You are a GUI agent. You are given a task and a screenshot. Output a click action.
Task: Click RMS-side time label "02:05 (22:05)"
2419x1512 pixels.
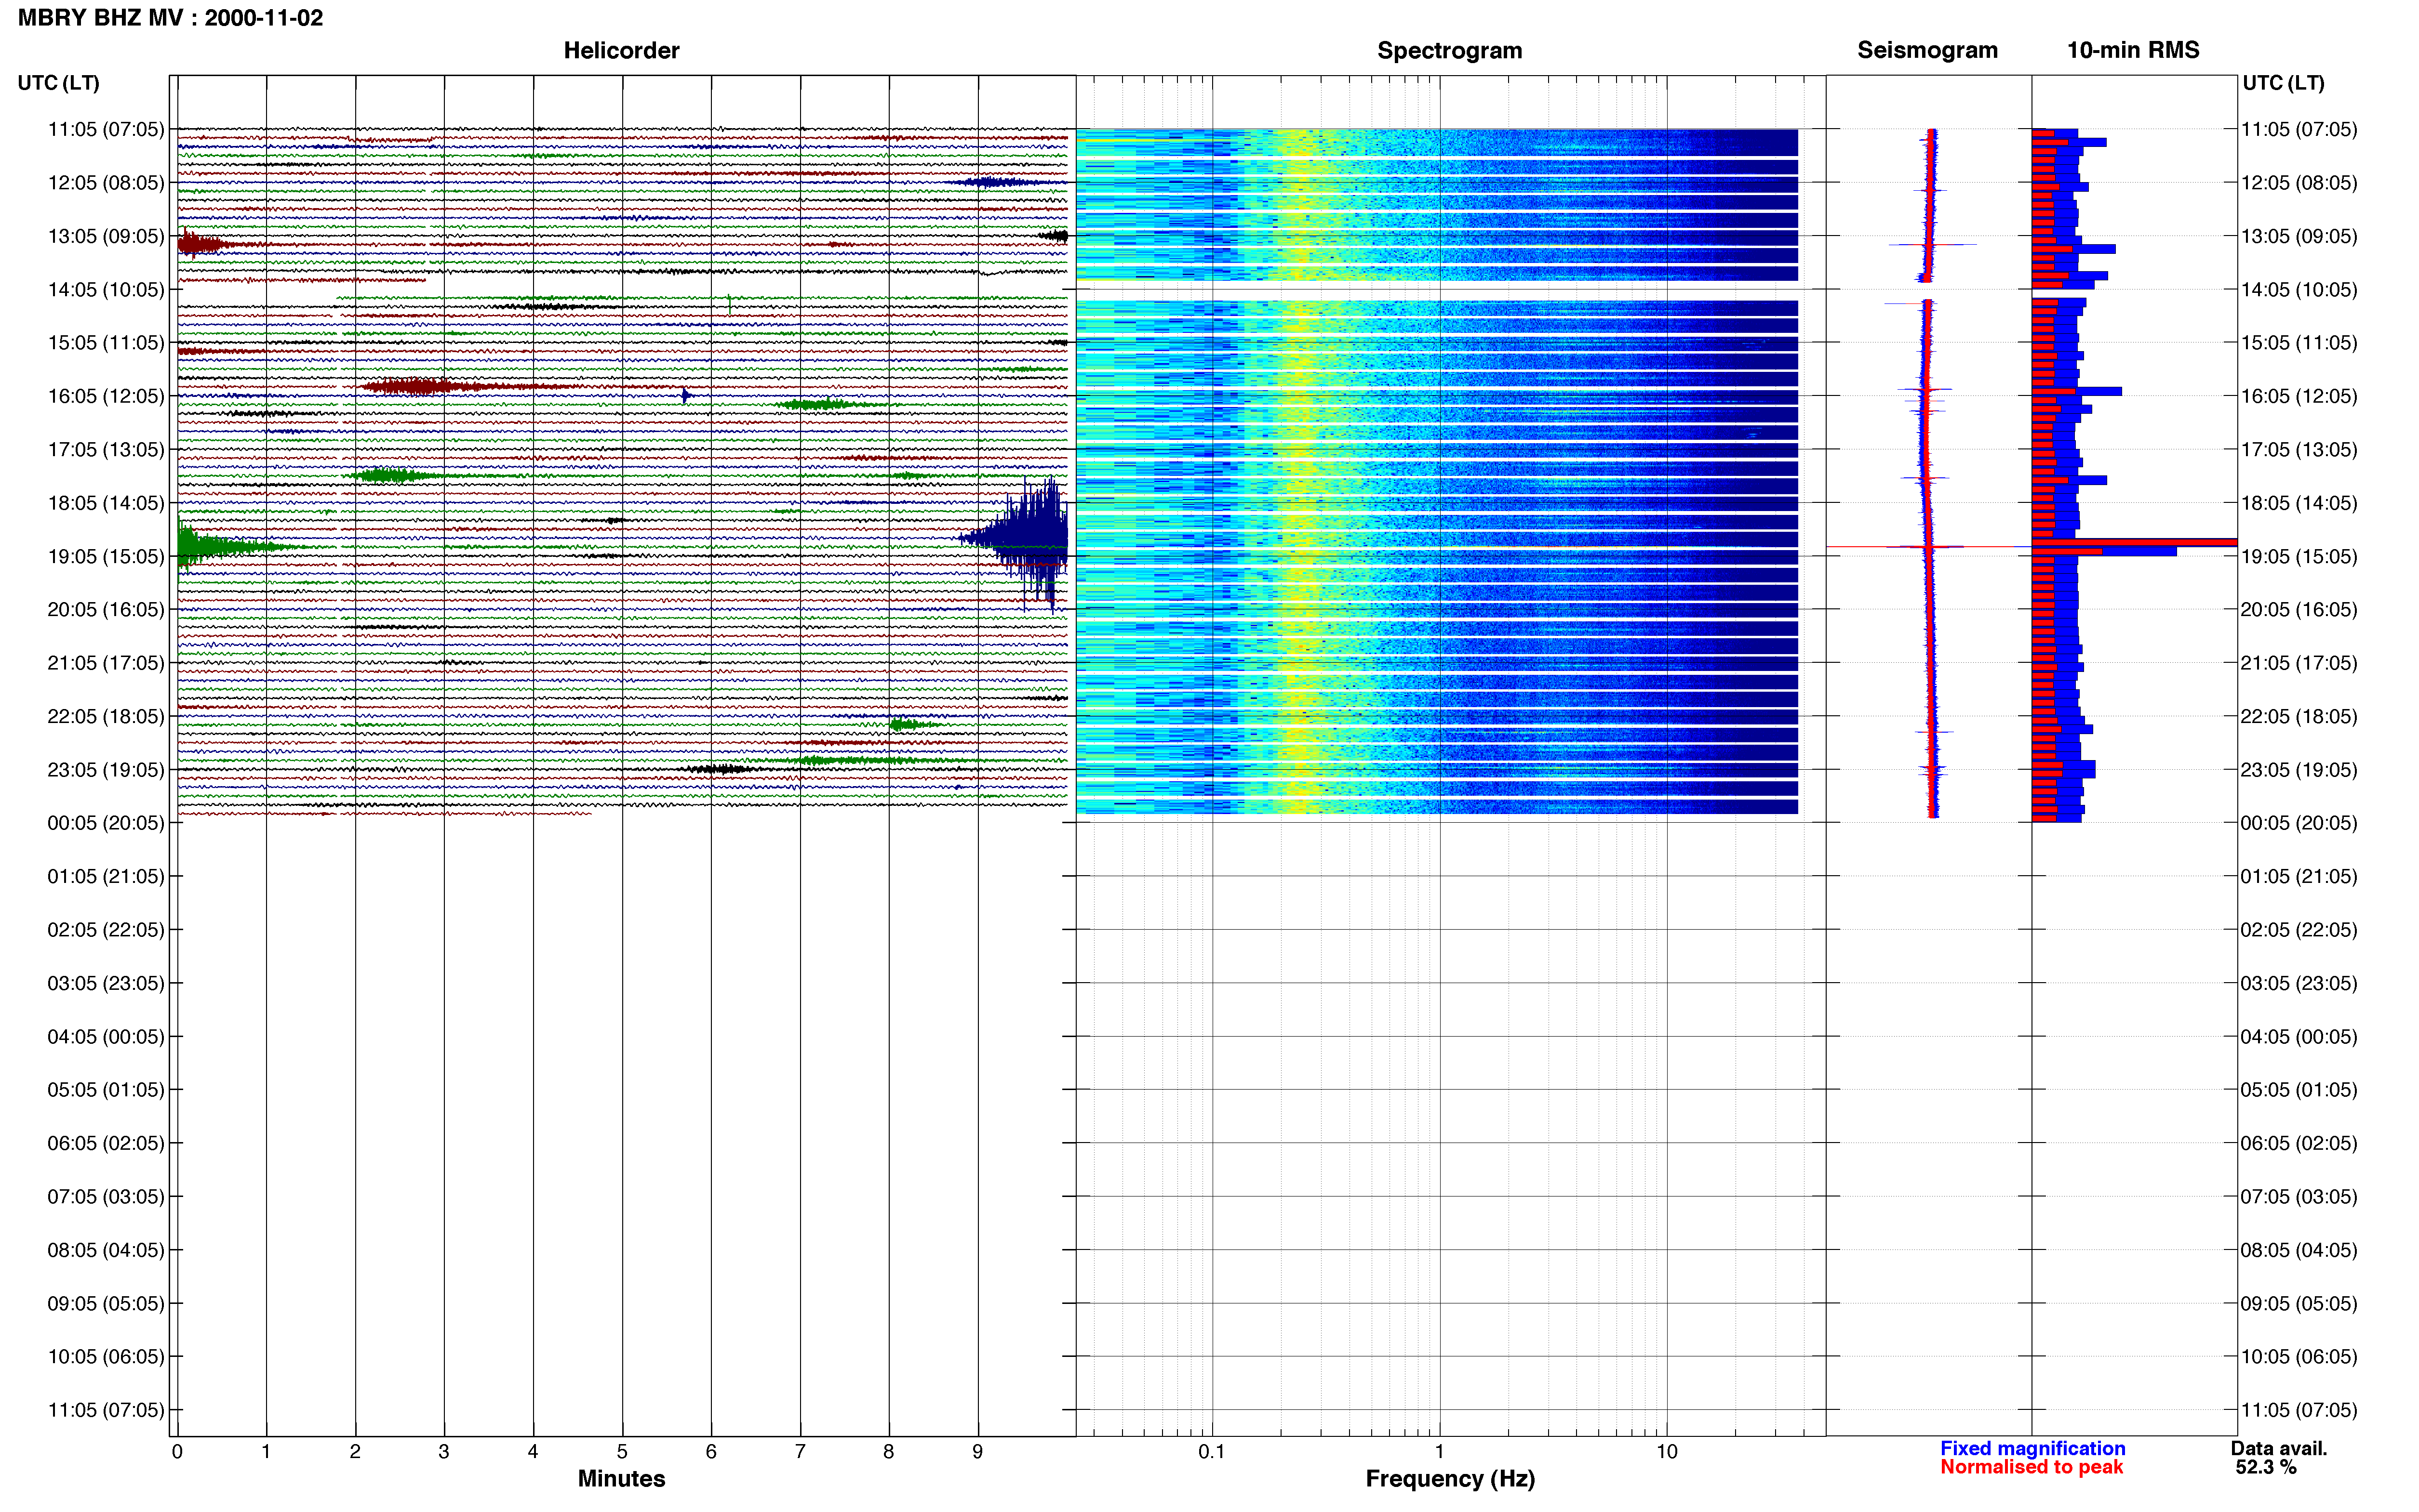[2299, 930]
